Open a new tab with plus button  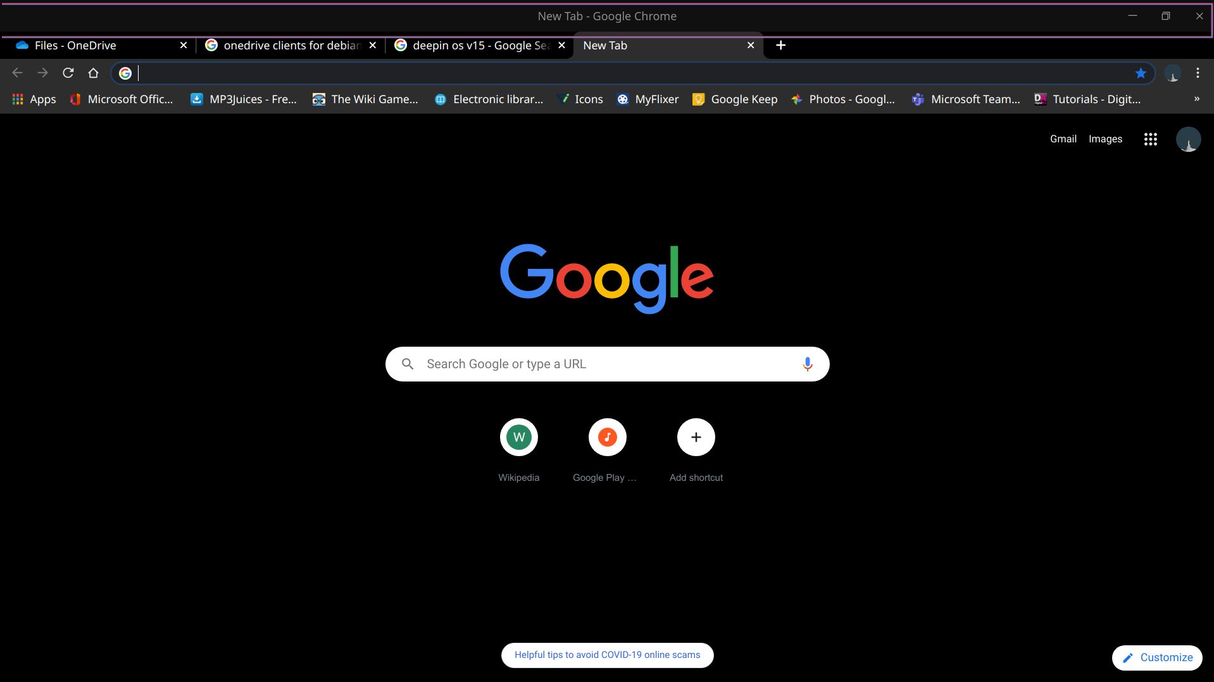click(x=780, y=46)
